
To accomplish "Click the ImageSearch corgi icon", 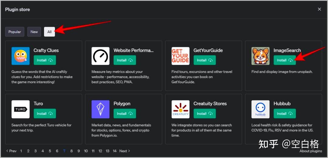I will click(x=261, y=56).
